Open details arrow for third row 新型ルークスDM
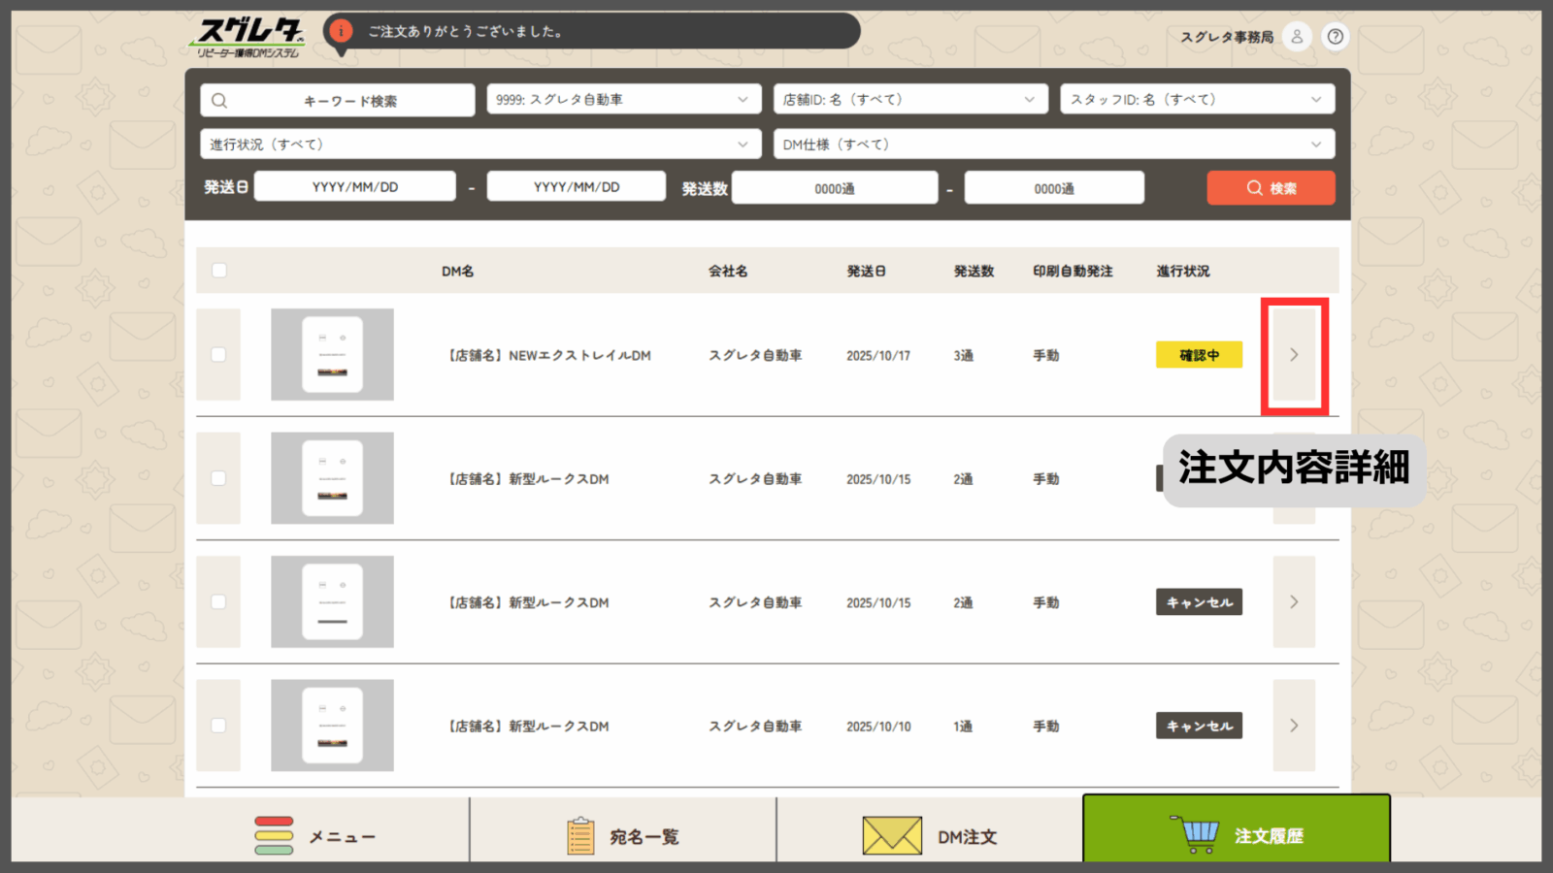Viewport: 1553px width, 873px height. coord(1294,602)
